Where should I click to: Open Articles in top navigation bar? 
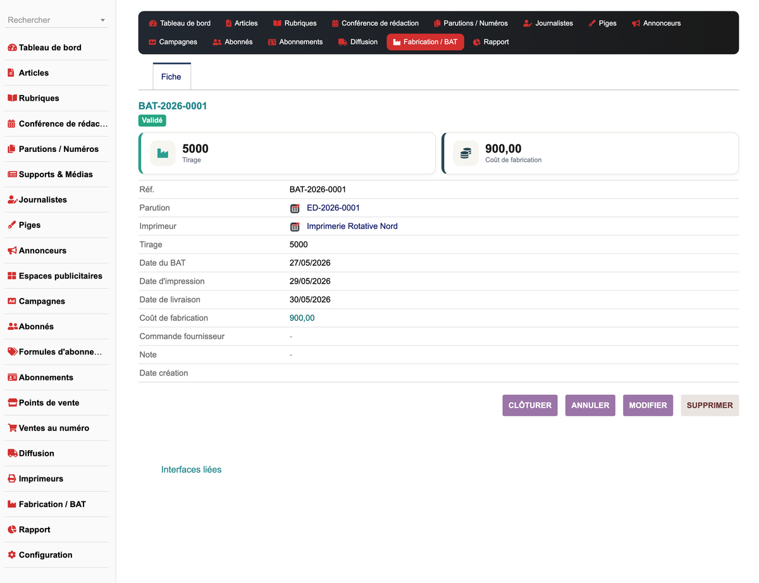tap(242, 23)
